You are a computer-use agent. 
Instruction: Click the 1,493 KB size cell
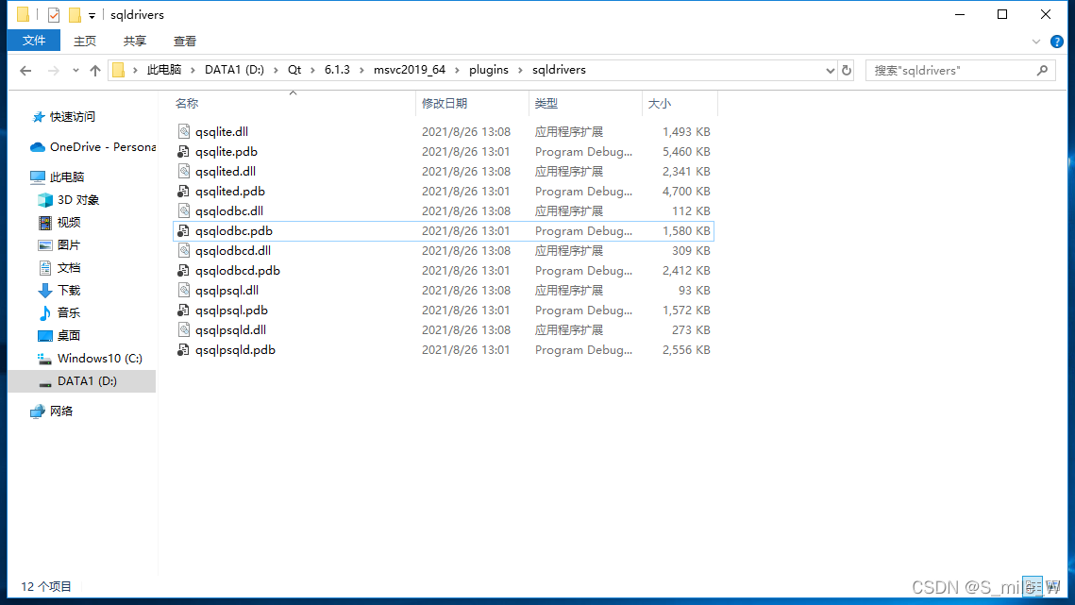(686, 132)
